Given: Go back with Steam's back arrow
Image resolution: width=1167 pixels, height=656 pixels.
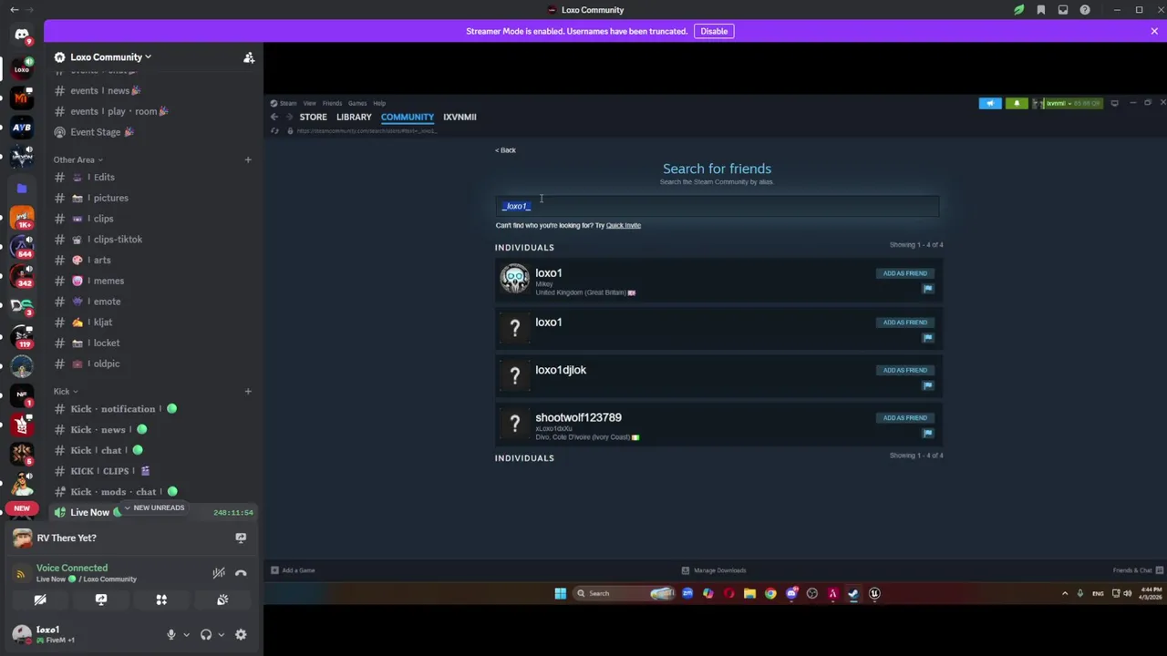Looking at the screenshot, I should pyautogui.click(x=274, y=117).
